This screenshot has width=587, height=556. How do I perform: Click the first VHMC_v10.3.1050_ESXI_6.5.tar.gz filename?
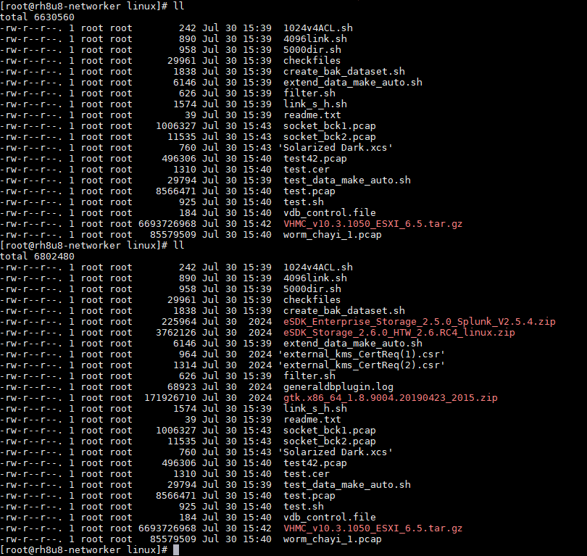(x=373, y=224)
